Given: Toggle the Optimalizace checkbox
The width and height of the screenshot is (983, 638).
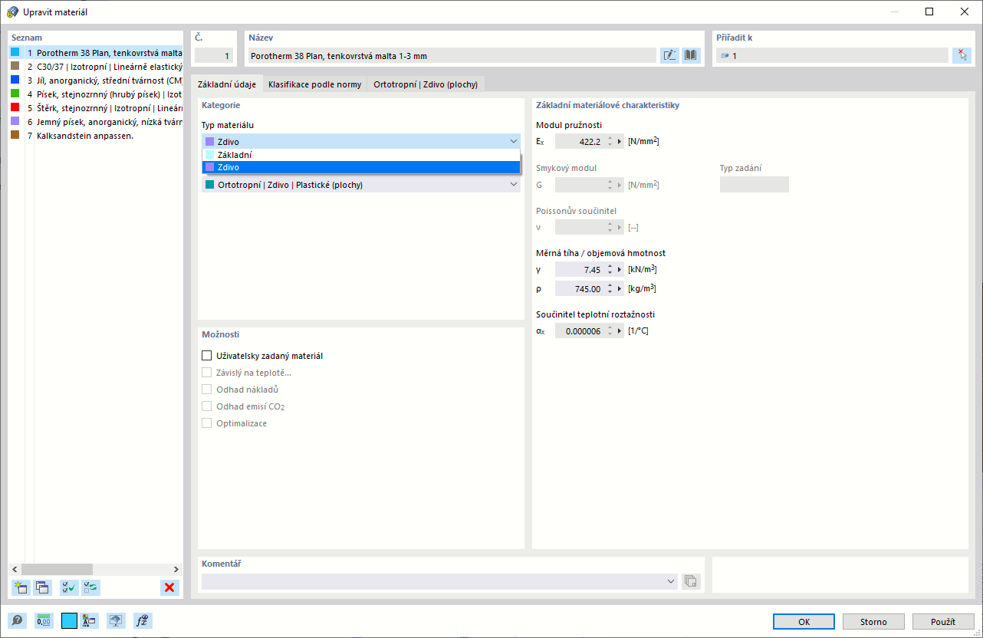Looking at the screenshot, I should pos(206,423).
